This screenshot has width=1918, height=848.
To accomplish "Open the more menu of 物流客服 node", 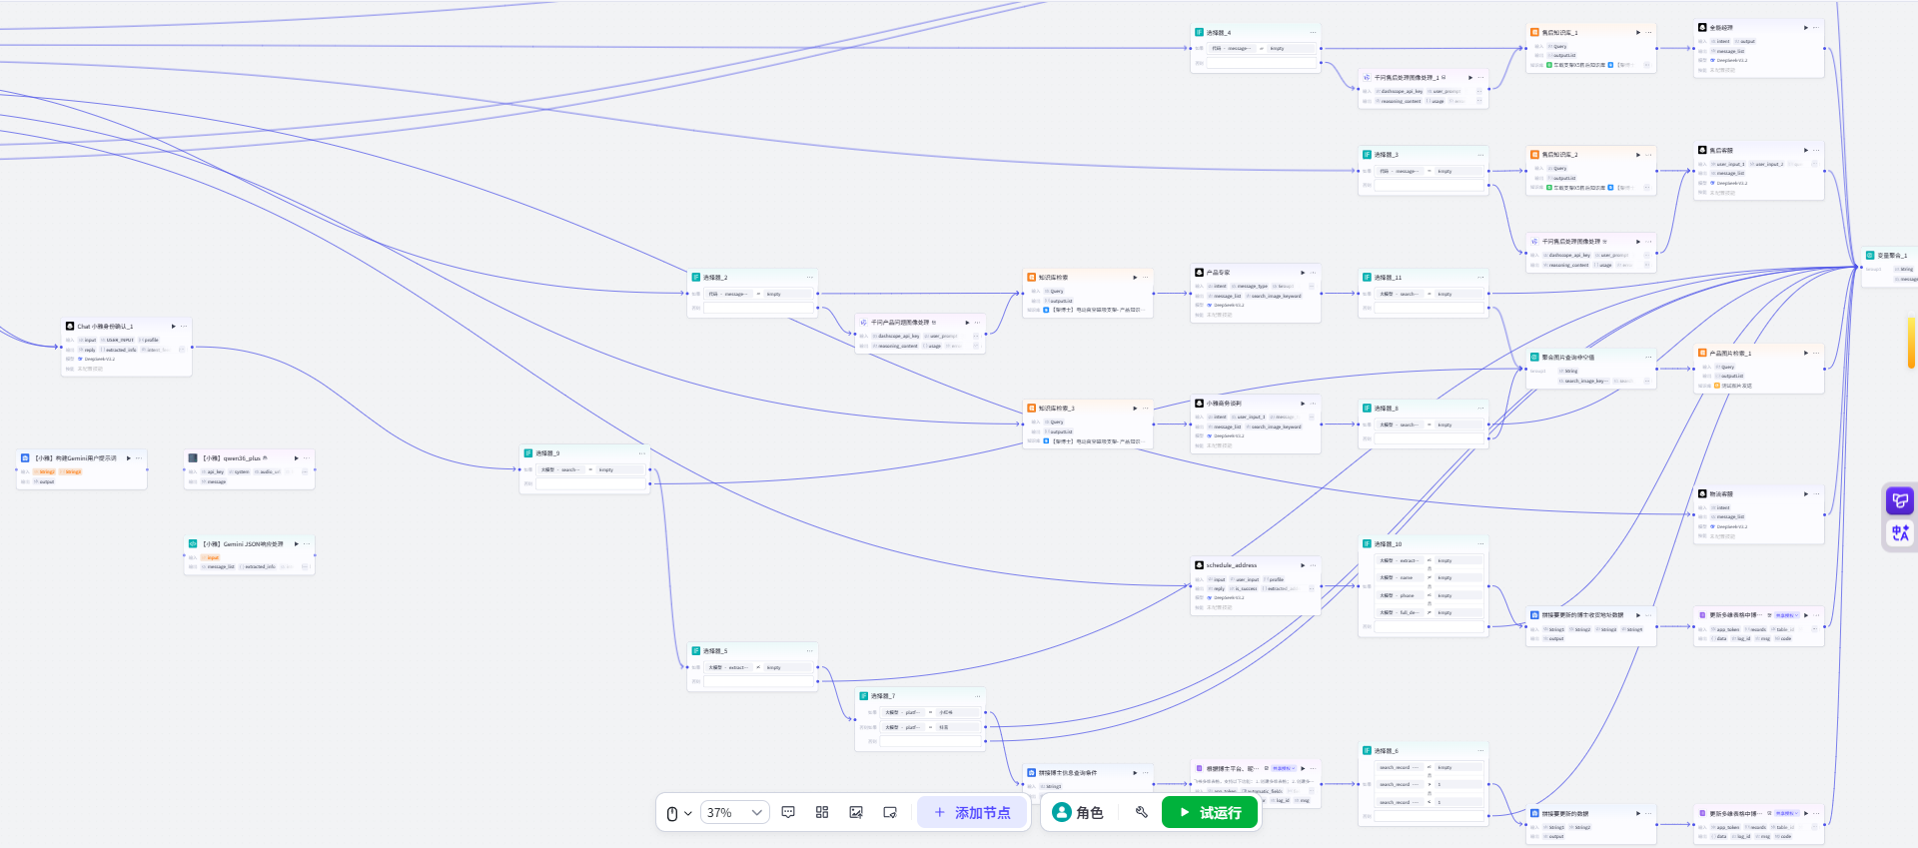I will point(1816,494).
